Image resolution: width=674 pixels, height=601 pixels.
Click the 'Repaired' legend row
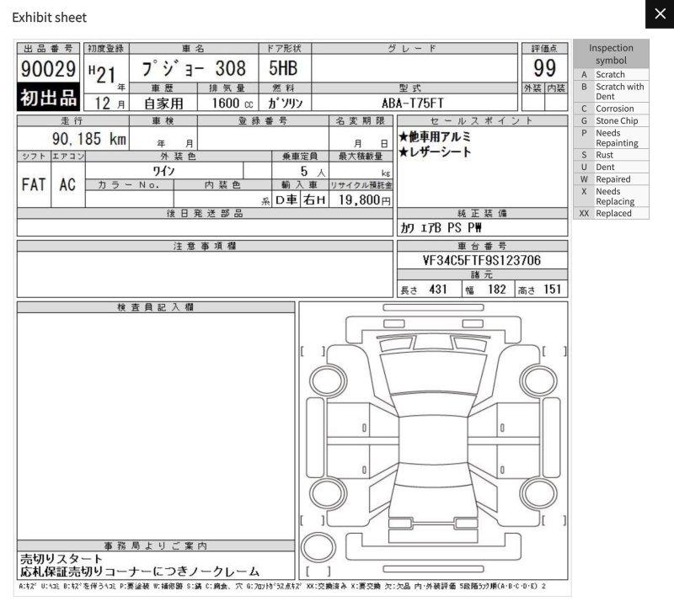click(x=612, y=179)
